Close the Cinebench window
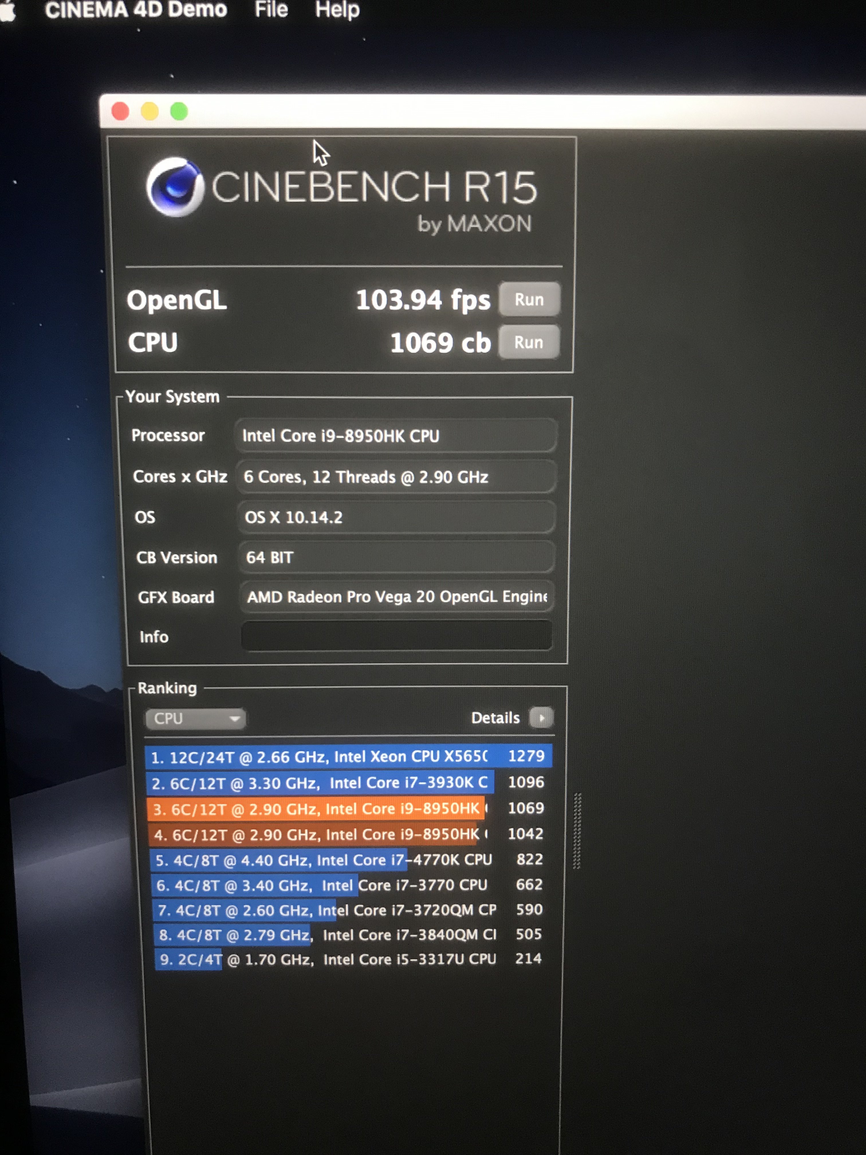Image resolution: width=866 pixels, height=1155 pixels. [121, 111]
